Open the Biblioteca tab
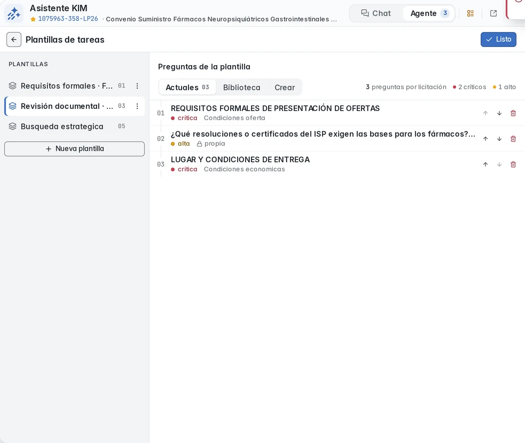 (x=241, y=88)
